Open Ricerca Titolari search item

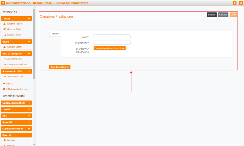pos(14,35)
